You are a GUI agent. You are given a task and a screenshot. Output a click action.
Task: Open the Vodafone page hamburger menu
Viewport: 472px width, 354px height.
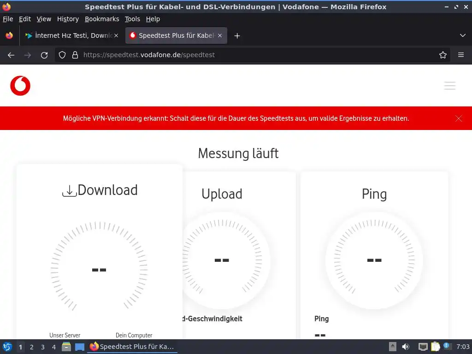pos(450,86)
